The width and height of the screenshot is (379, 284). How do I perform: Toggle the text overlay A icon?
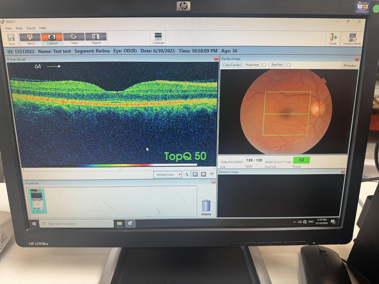pos(187,174)
